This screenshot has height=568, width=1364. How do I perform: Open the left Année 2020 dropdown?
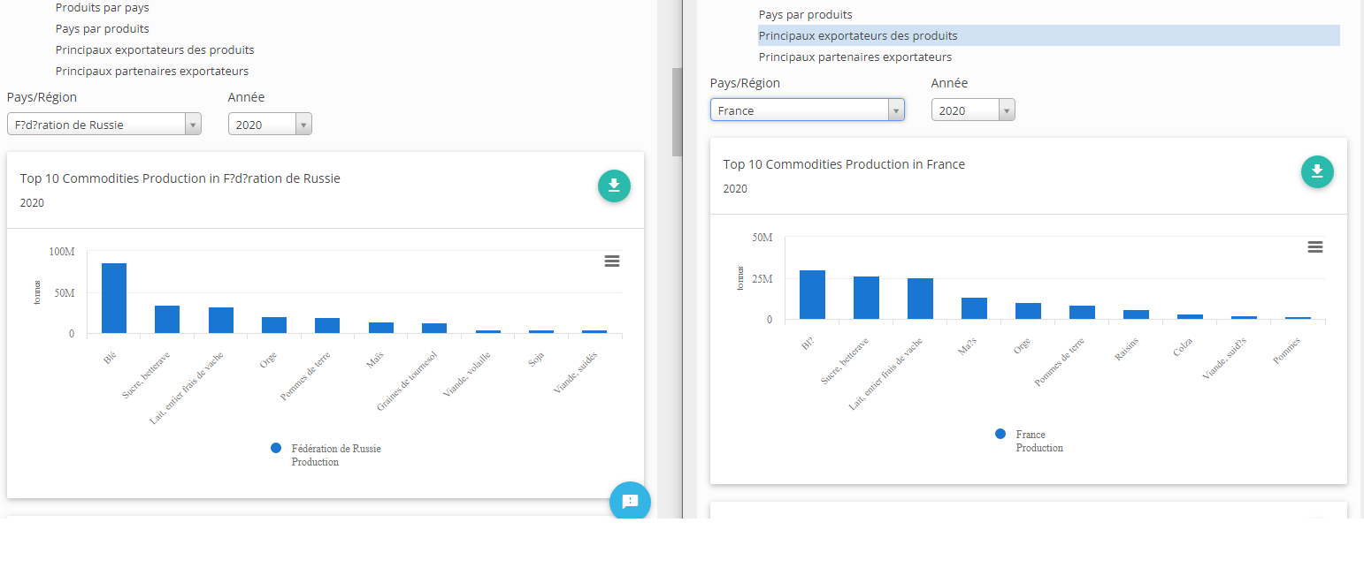coord(270,125)
